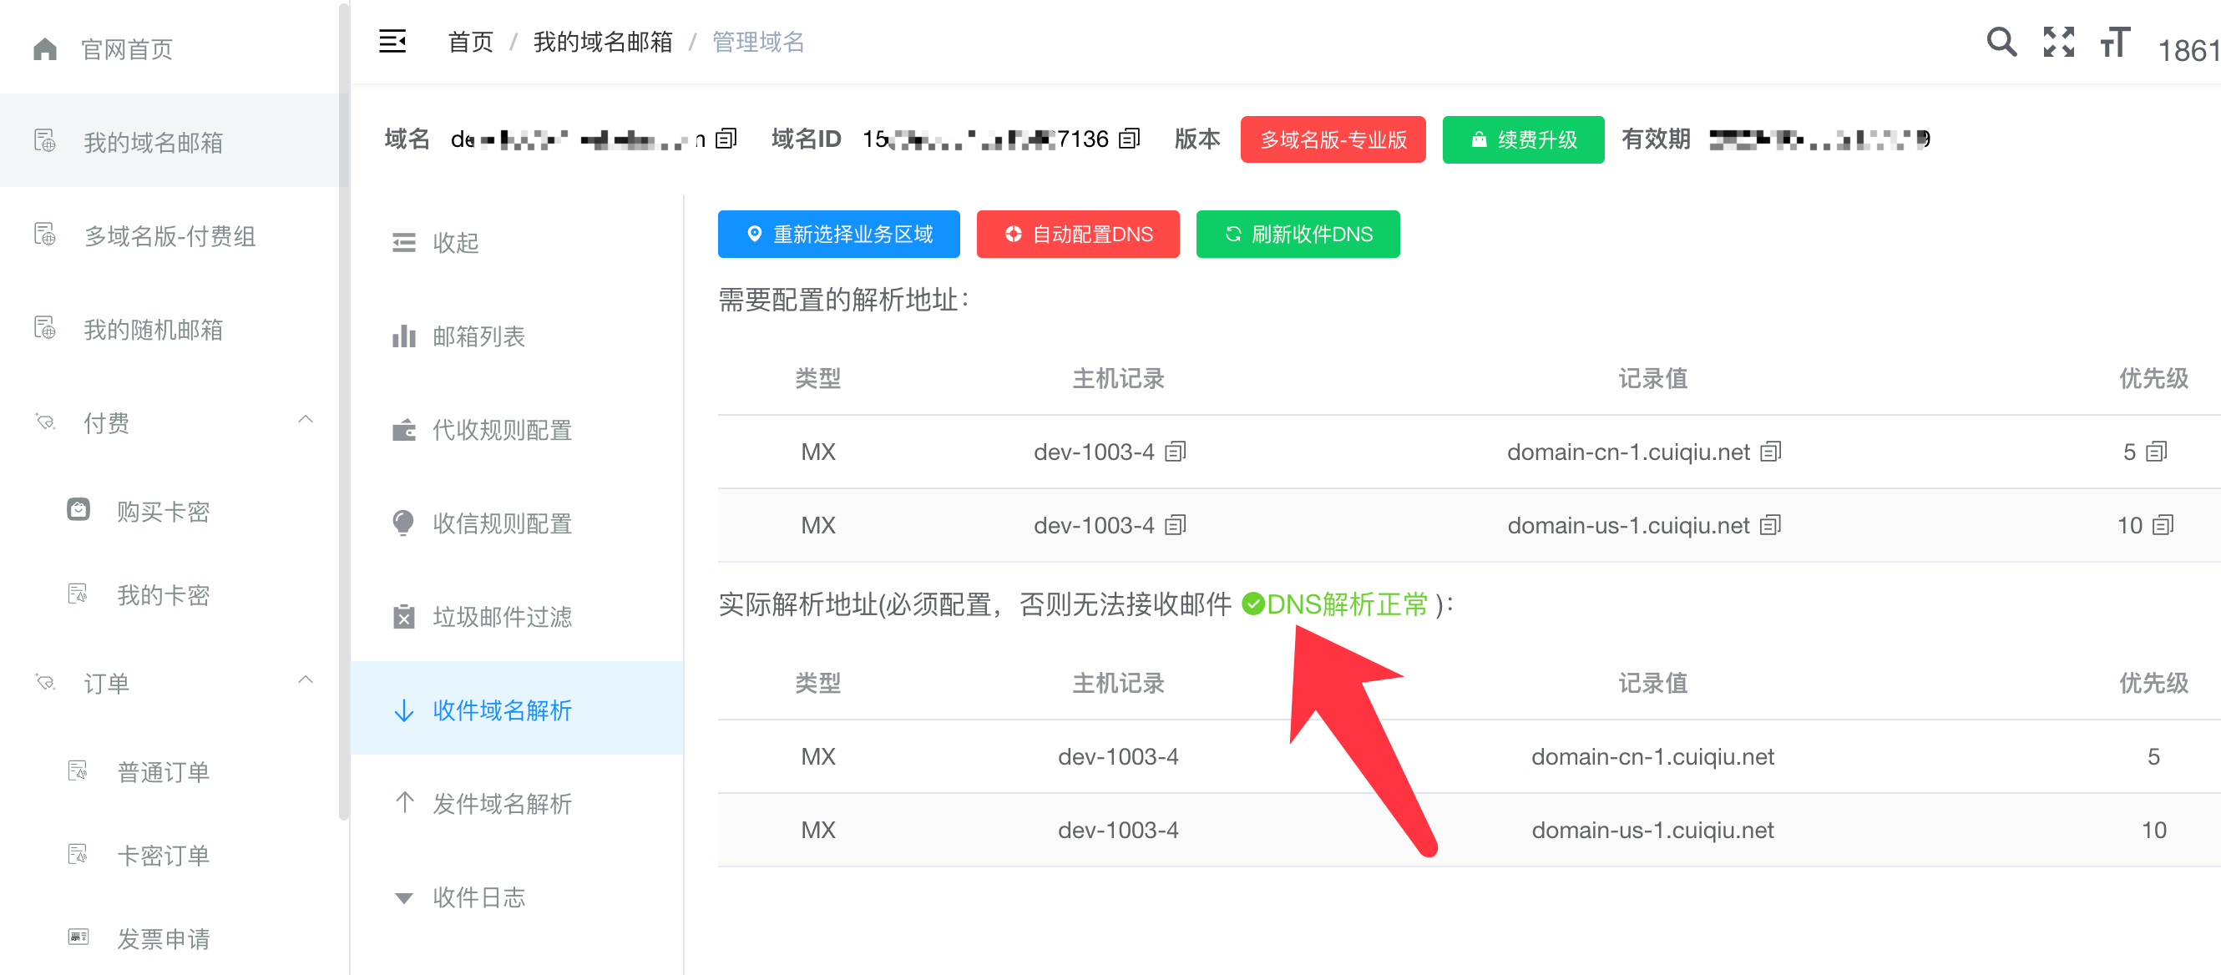Toggle the sidebar collapse hamburger icon
This screenshot has width=2221, height=975.
point(392,41)
